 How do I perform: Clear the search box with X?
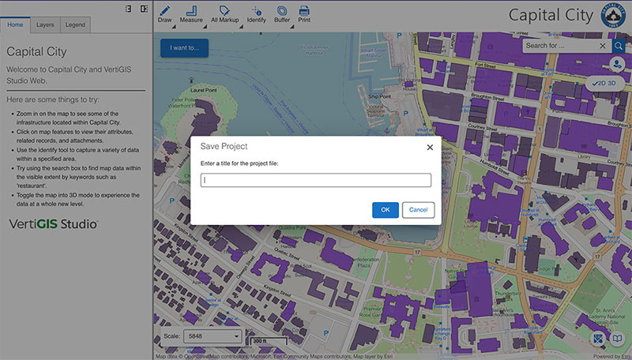tap(603, 46)
